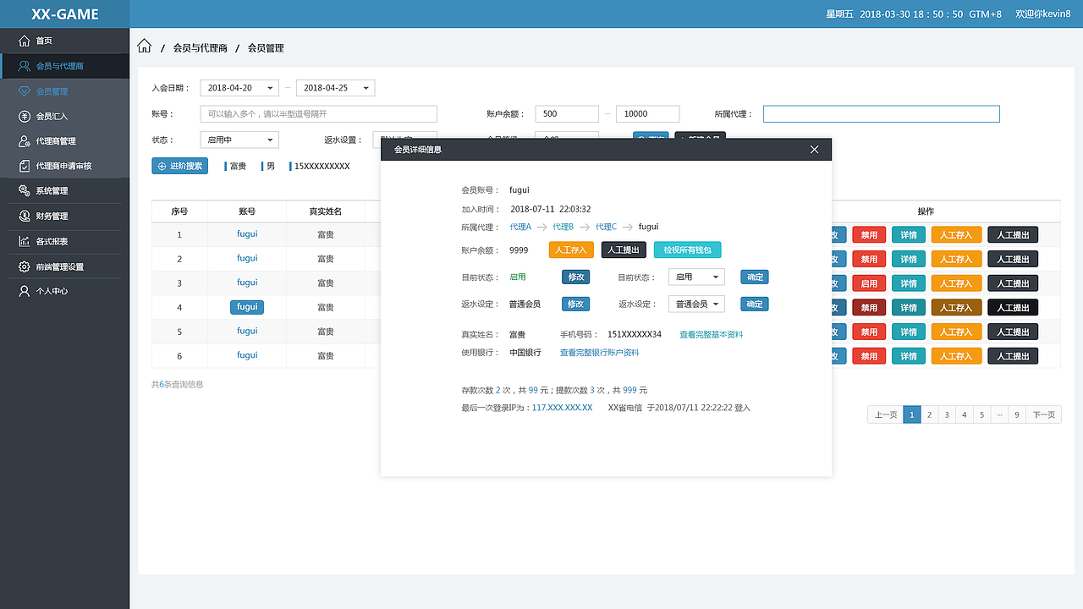Click the 进阶搜索 button
Screen dimensions: 1083x609
pos(179,166)
